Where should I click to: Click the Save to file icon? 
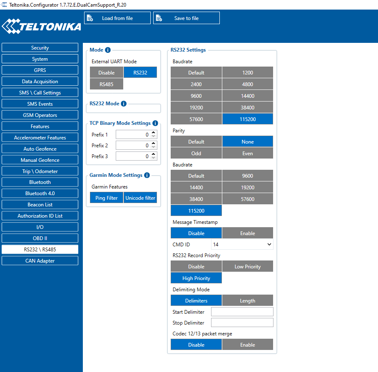coord(159,18)
